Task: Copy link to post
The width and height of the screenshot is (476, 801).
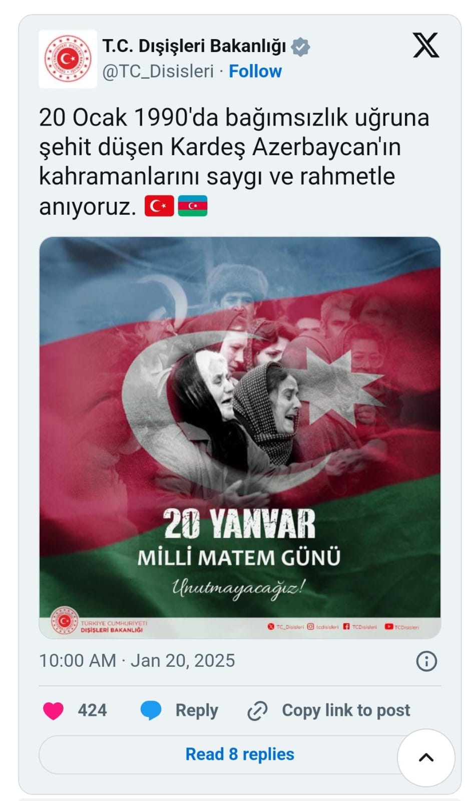Action: tap(346, 710)
